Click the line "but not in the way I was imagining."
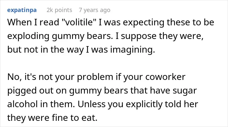The width and height of the screenshot is (228, 127). point(81,50)
